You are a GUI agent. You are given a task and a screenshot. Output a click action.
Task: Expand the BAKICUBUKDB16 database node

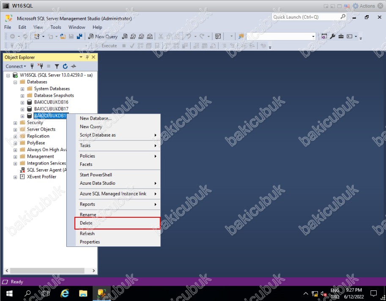tap(22, 102)
